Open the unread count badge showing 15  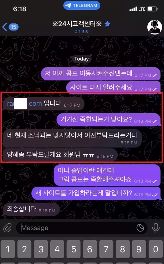13,27
